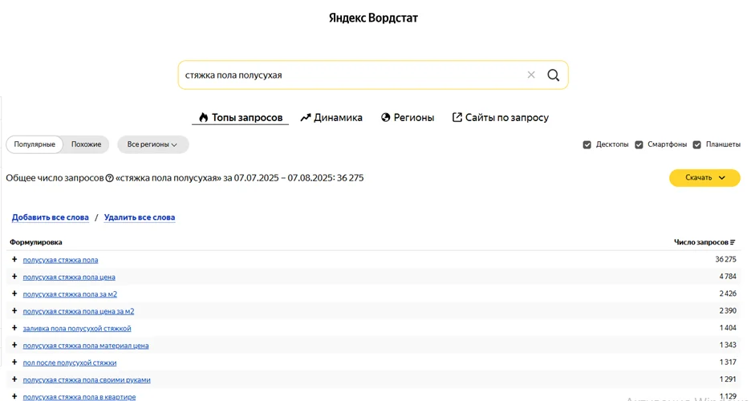Add 'заливка пола полусухой стяжкой' with its plus icon
This screenshot has height=401, width=755.
point(14,328)
